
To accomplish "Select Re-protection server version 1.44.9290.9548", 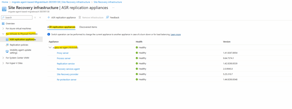I will tap(230, 80).
